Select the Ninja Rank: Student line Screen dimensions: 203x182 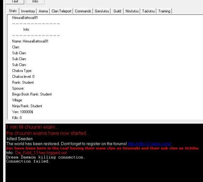coord(27,106)
